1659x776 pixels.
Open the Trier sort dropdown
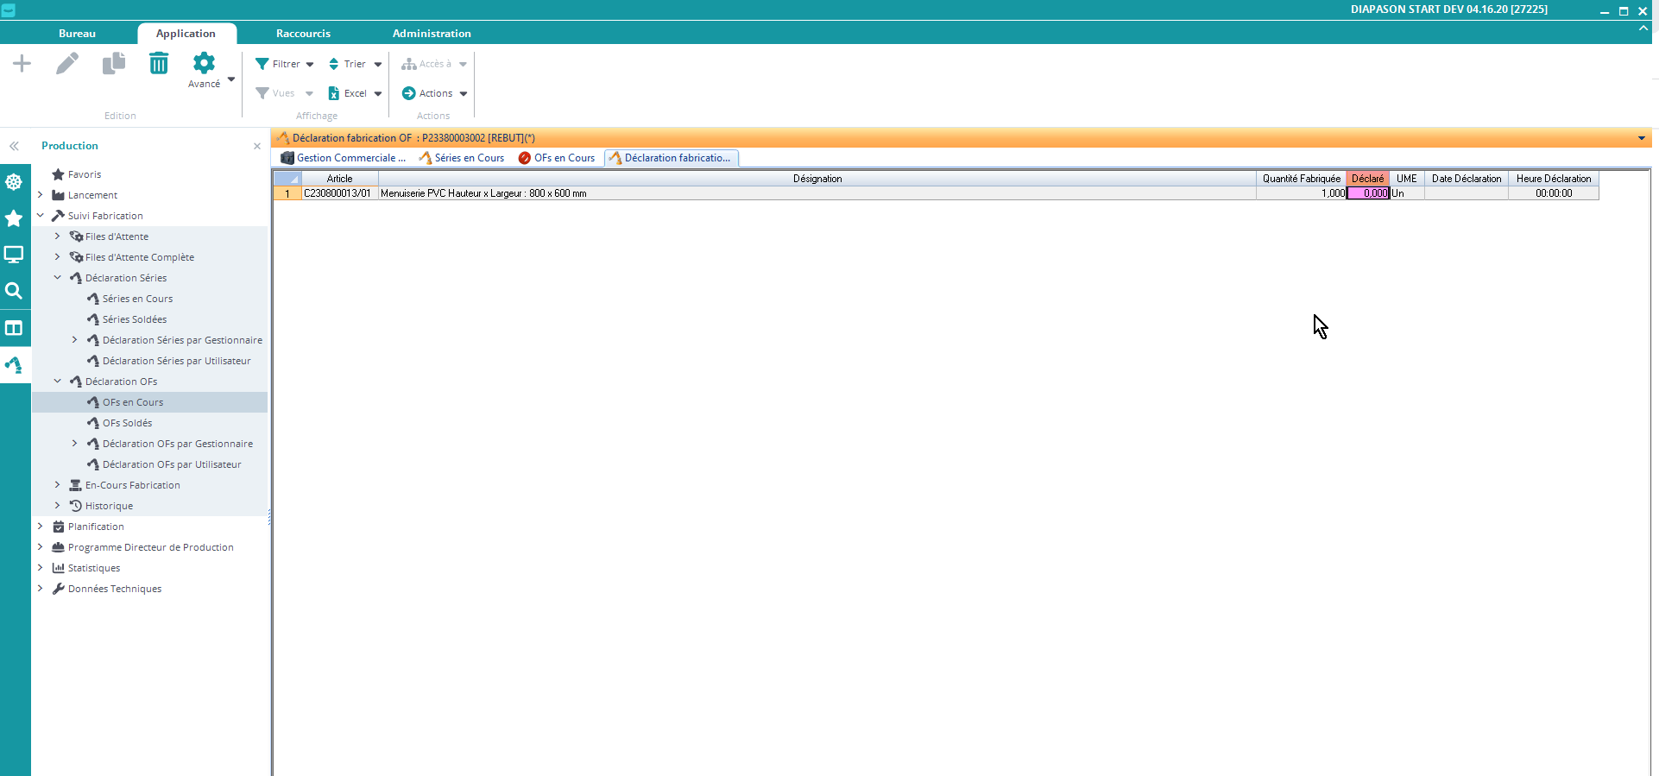click(356, 64)
